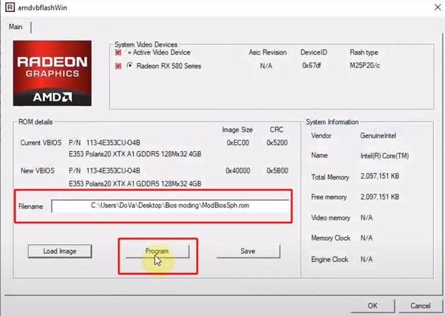Click the CRC column header
445x316 pixels.
coord(276,130)
